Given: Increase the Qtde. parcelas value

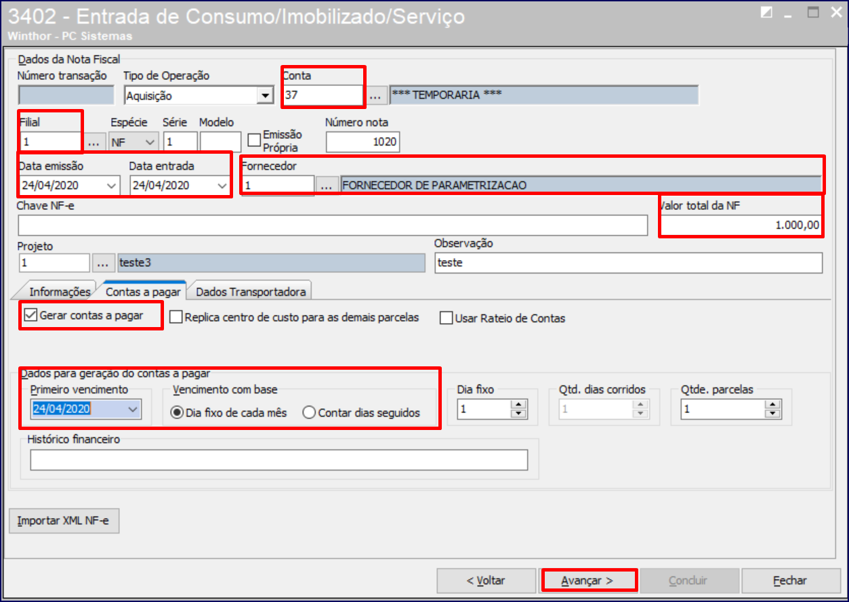Looking at the screenshot, I should coord(772,405).
